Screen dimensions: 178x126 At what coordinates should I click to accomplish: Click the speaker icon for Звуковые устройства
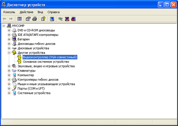(14, 66)
